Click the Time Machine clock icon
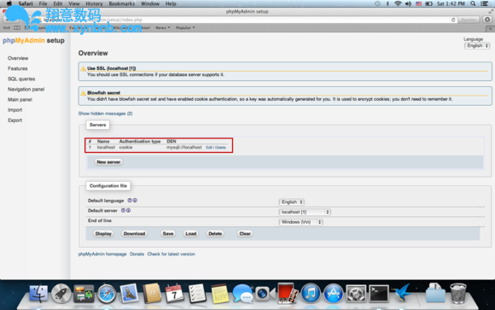Viewport: 495px width, 310px height. pyautogui.click(x=377, y=3)
